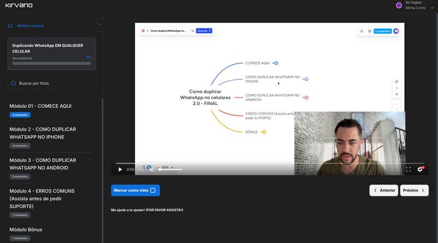Focus the Buscar por título search field
This screenshot has width=438, height=243.
[x=51, y=83]
